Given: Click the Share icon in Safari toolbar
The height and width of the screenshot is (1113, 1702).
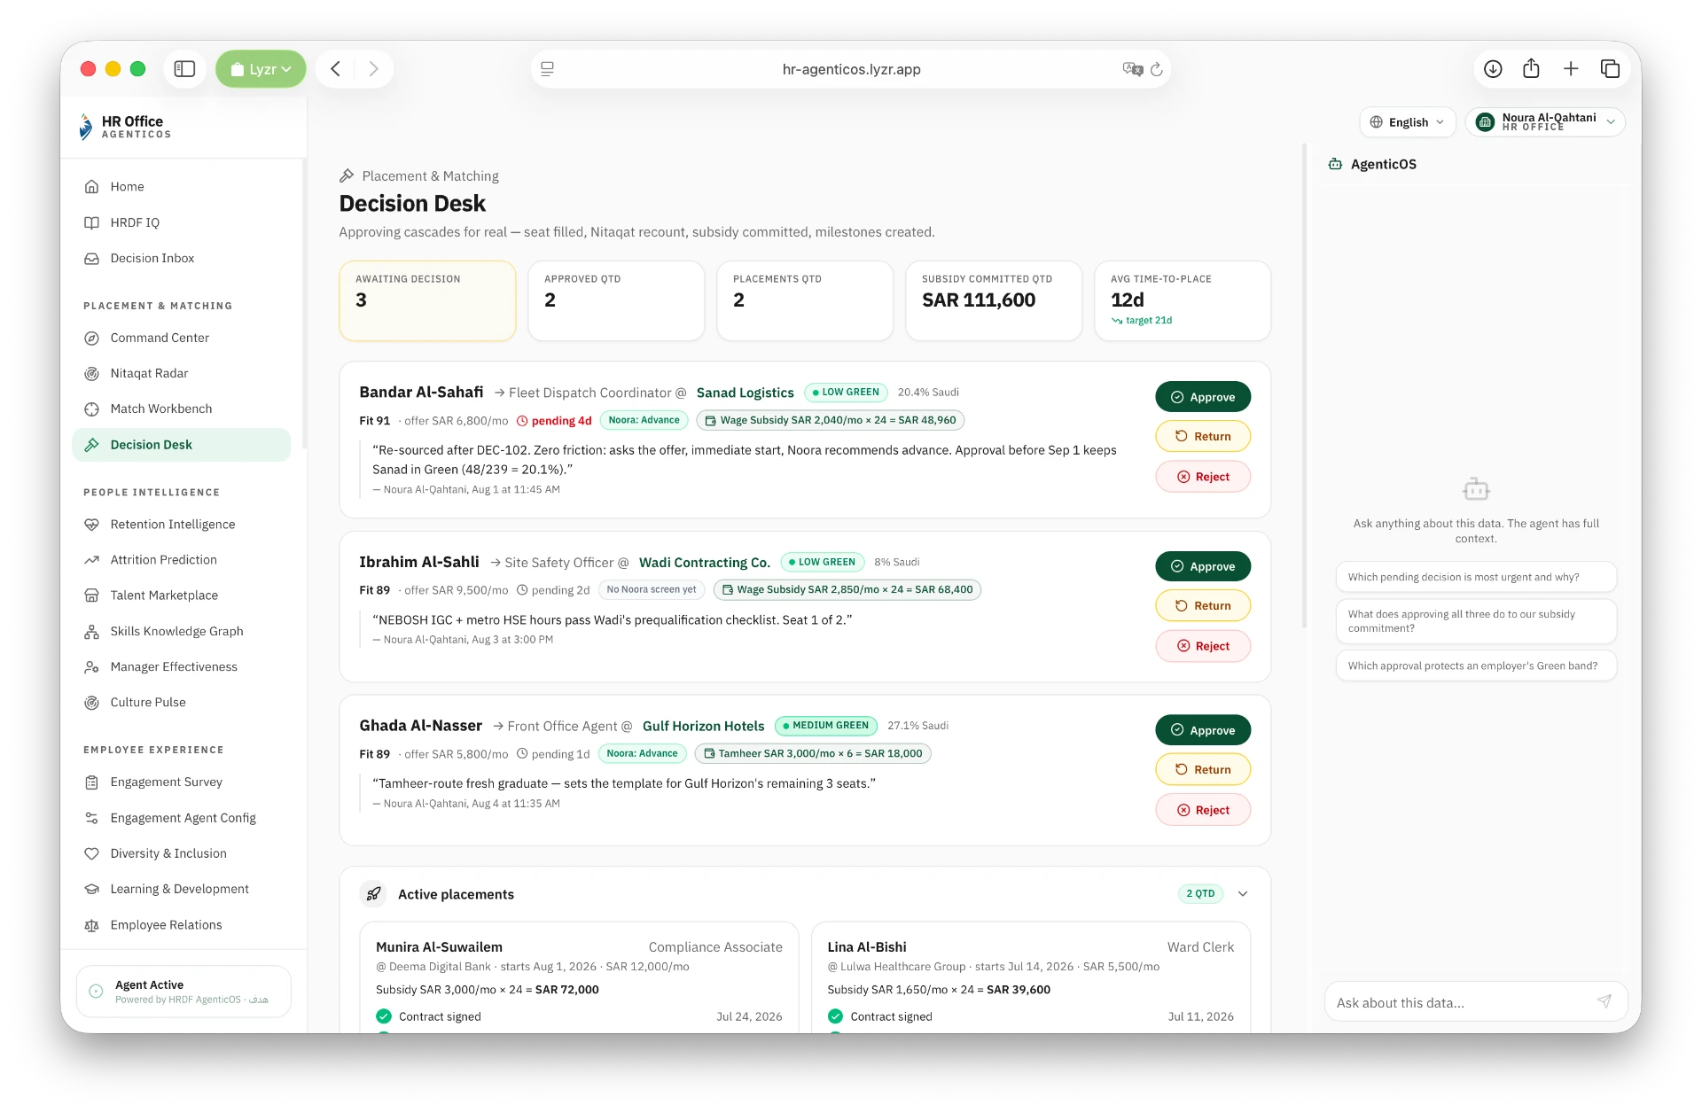Looking at the screenshot, I should coord(1531,69).
